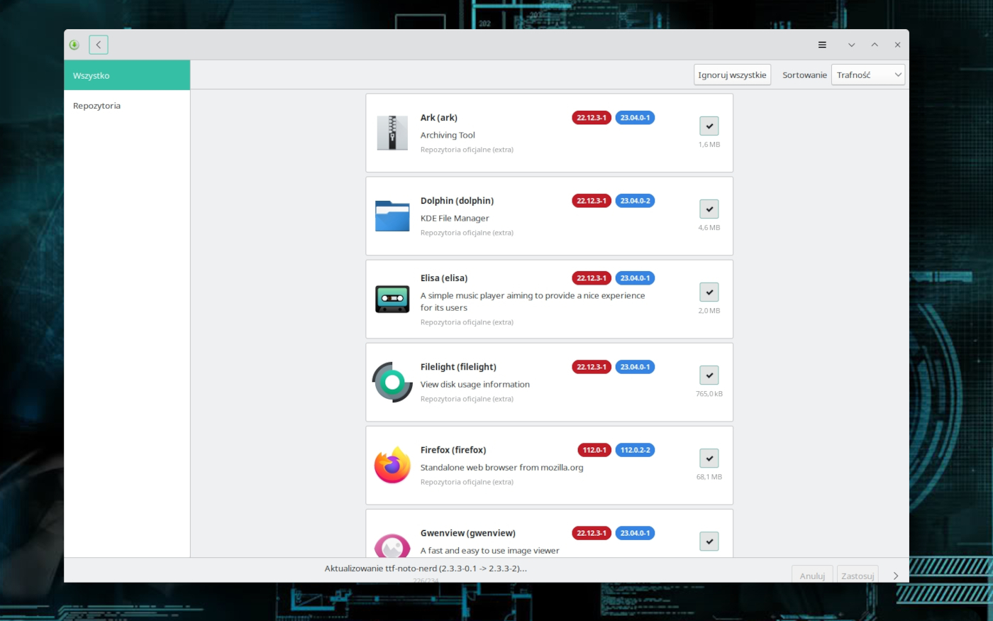Image resolution: width=993 pixels, height=621 pixels.
Task: Untick the Filelight update checkbox
Action: coord(709,375)
